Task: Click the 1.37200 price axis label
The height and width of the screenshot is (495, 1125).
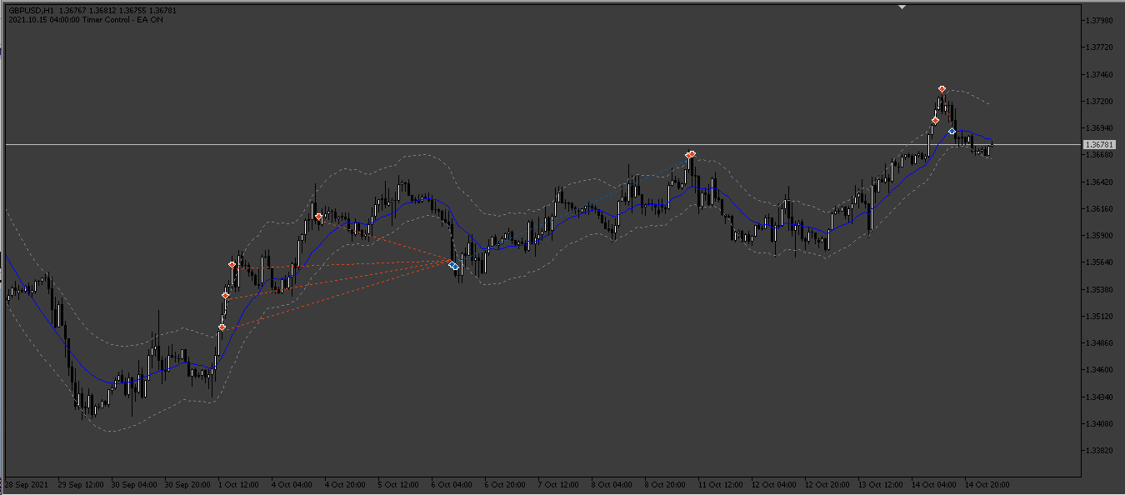Action: [x=1101, y=102]
